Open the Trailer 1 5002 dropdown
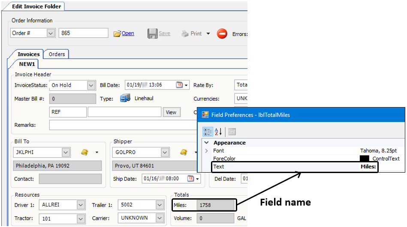The width and height of the screenshot is (407, 227). pos(160,205)
